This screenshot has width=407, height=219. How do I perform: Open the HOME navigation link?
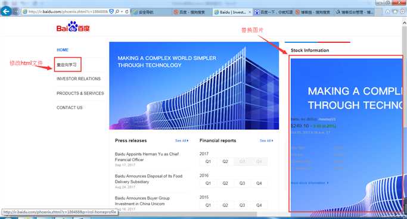63,50
